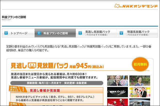This screenshot has height=106, width=160.
Task: Switch to 見逃し見放題パック tab
Action: (97, 33)
